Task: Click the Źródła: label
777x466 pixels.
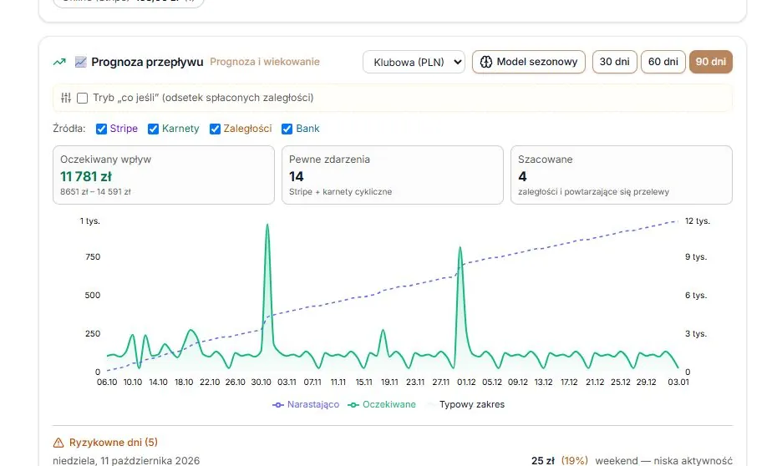Action: tap(69, 129)
